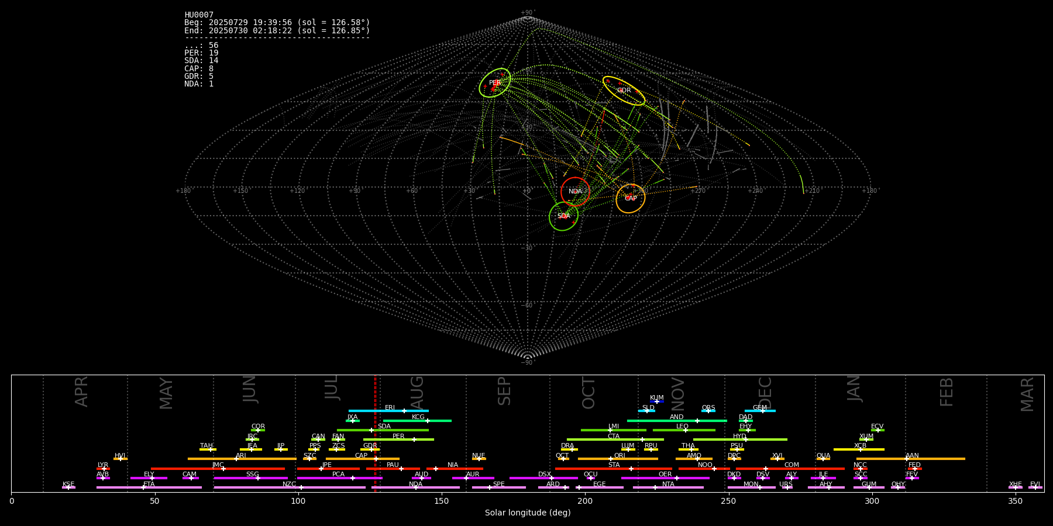
Task: Click the ORS shower label
Action: pyautogui.click(x=708, y=408)
